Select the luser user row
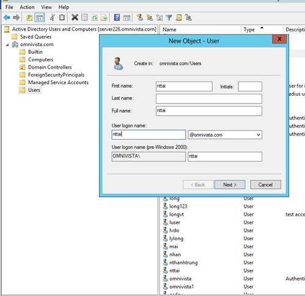The height and width of the screenshot is (296, 305). click(x=175, y=222)
